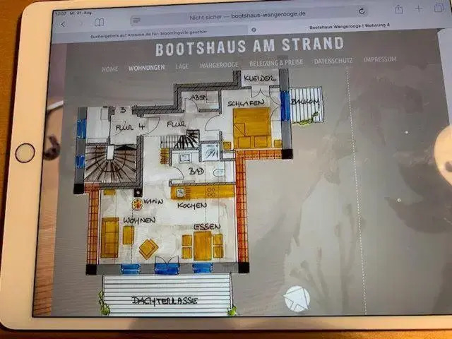
Task: Tap the reader view icon in address bar
Action: [136, 20]
